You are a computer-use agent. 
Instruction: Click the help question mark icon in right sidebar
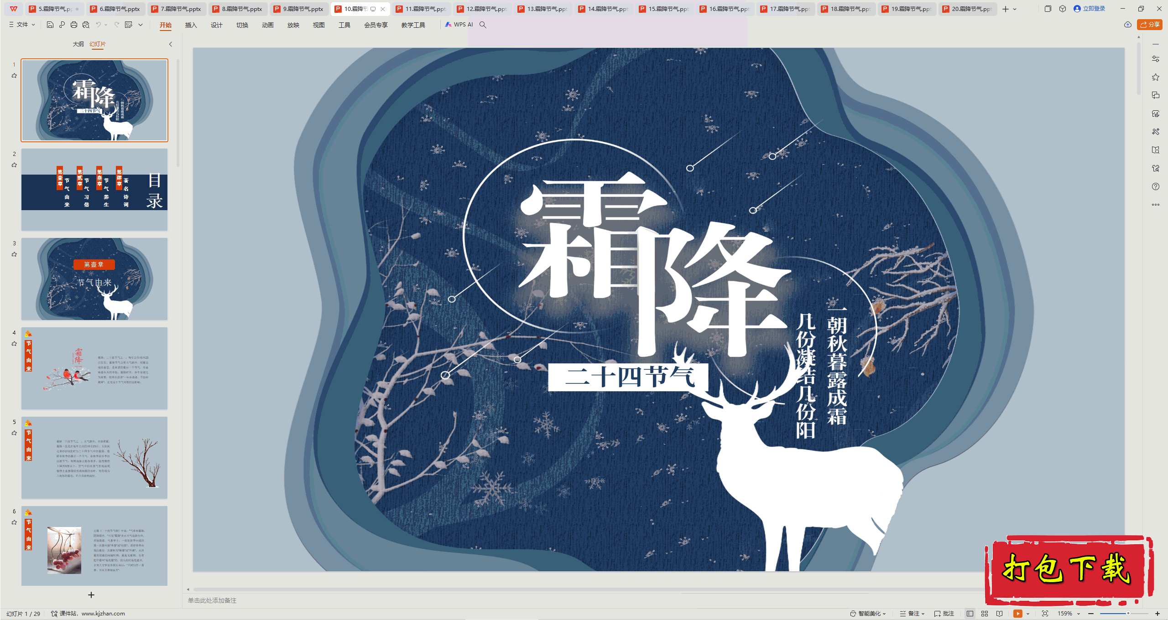pos(1156,186)
